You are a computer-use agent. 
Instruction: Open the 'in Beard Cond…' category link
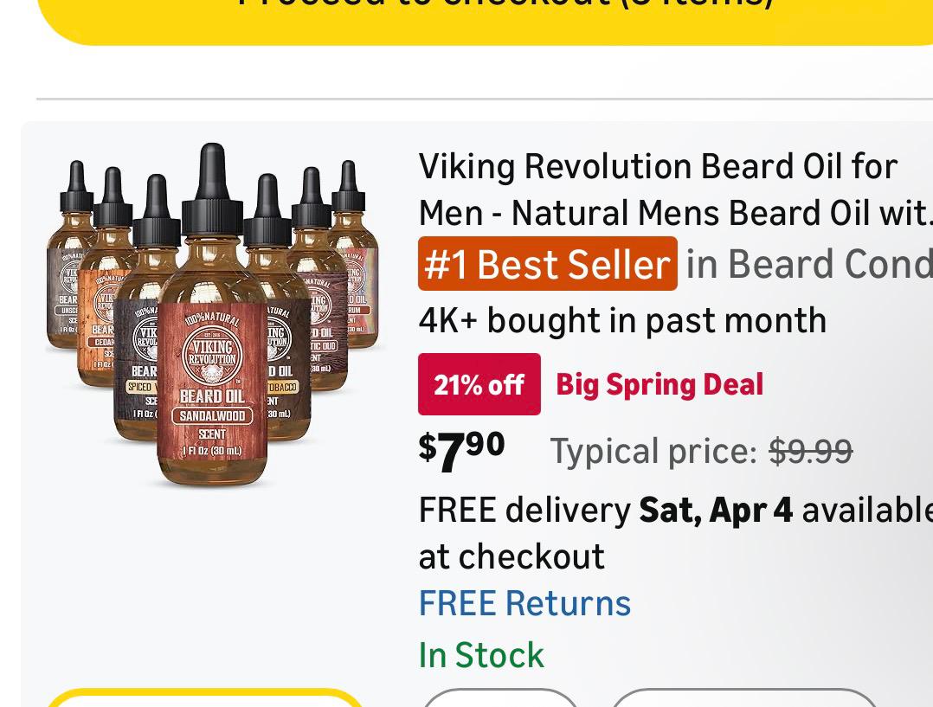(x=808, y=264)
